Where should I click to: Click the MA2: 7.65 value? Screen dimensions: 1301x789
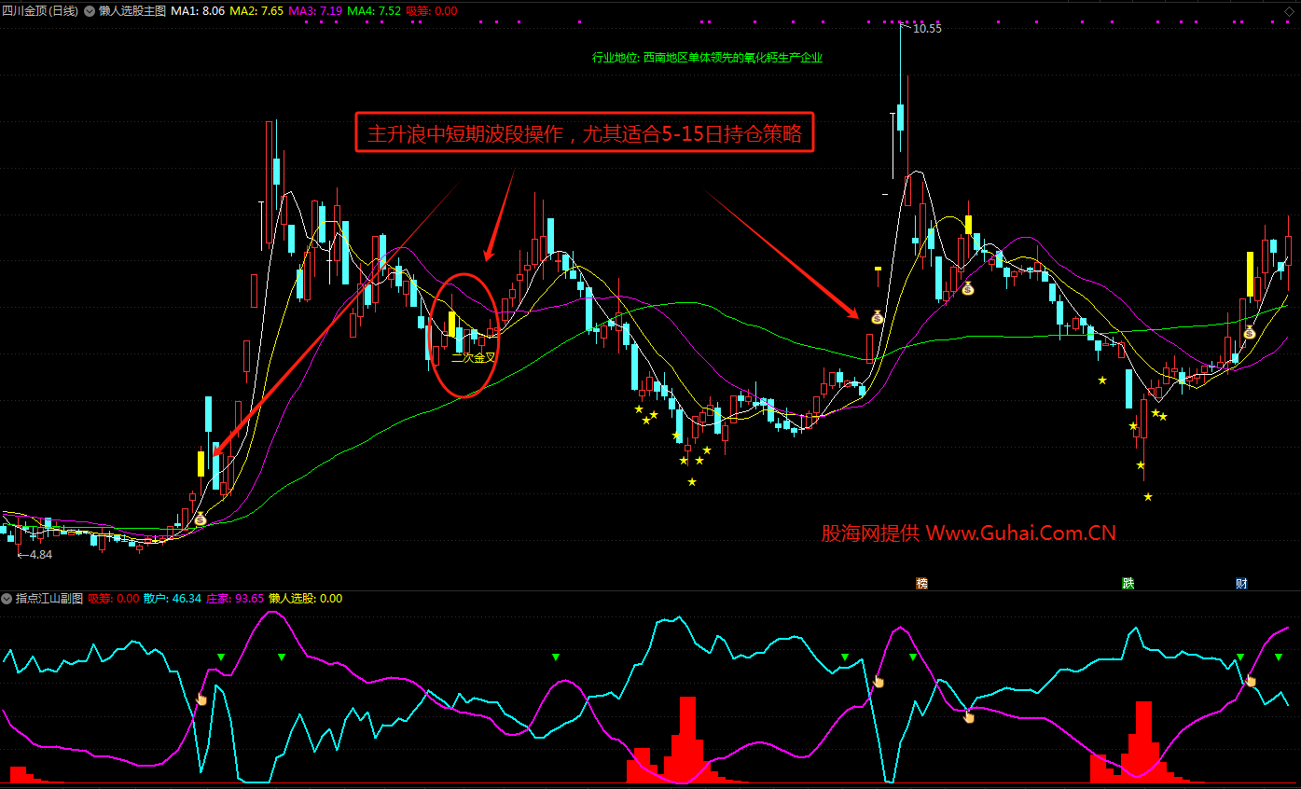point(256,11)
